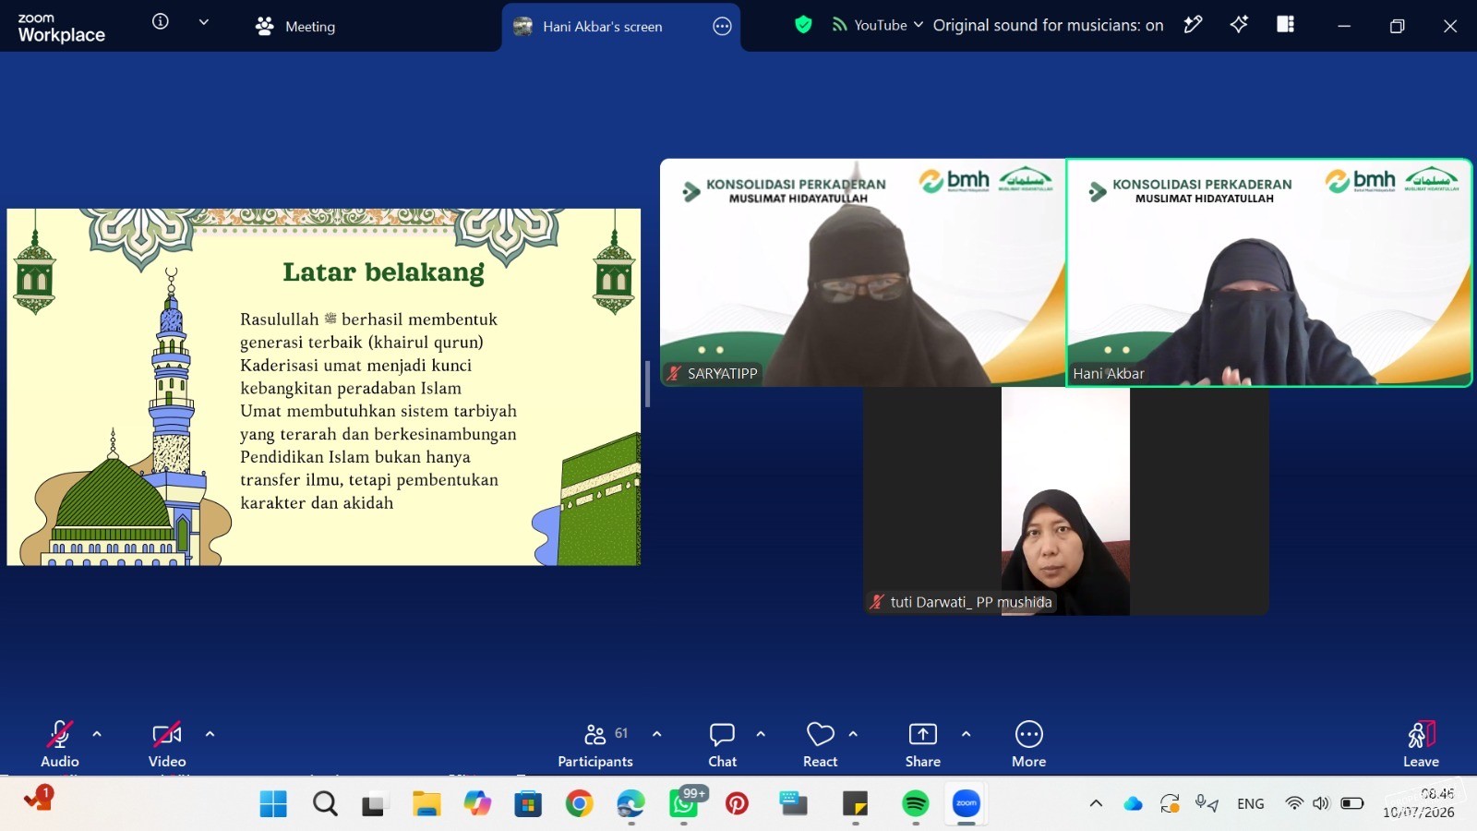Image resolution: width=1477 pixels, height=831 pixels.
Task: Expand video options chevron
Action: coord(210,734)
